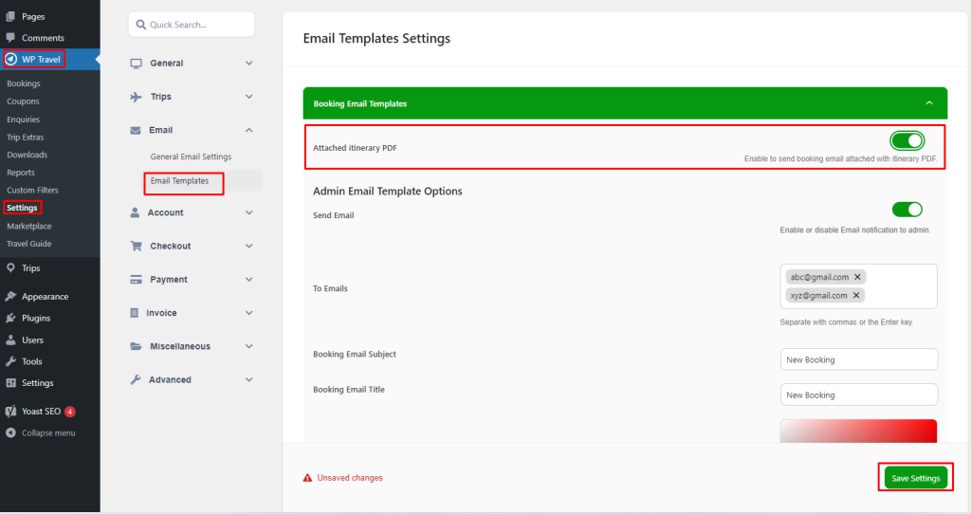The height and width of the screenshot is (514, 971).
Task: Click the Unsaved changes warning triangle icon
Action: point(307,478)
